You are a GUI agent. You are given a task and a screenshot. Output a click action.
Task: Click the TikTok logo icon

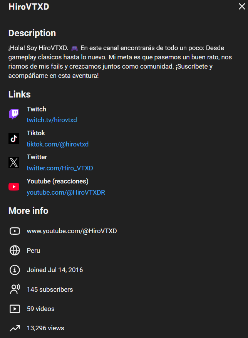pos(14,138)
